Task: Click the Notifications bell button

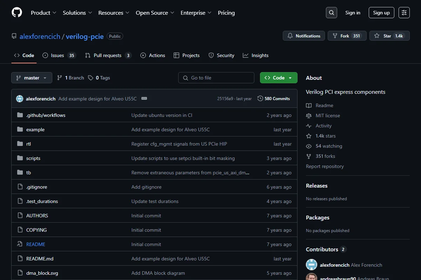Action: [304, 36]
